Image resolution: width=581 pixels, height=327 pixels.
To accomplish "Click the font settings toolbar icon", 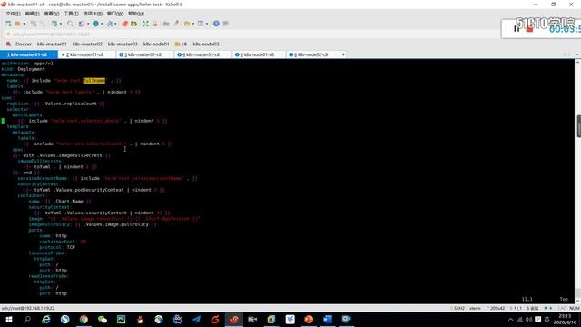I will point(109,24).
